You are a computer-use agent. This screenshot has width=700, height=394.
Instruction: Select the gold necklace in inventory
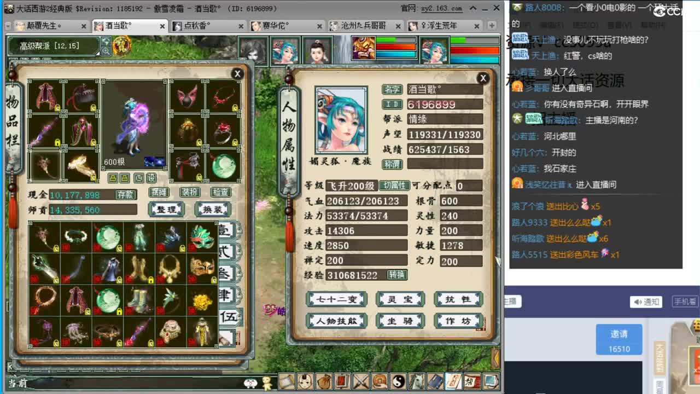pyautogui.click(x=170, y=269)
